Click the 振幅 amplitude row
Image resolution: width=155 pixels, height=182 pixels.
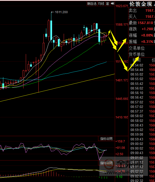click(142, 42)
